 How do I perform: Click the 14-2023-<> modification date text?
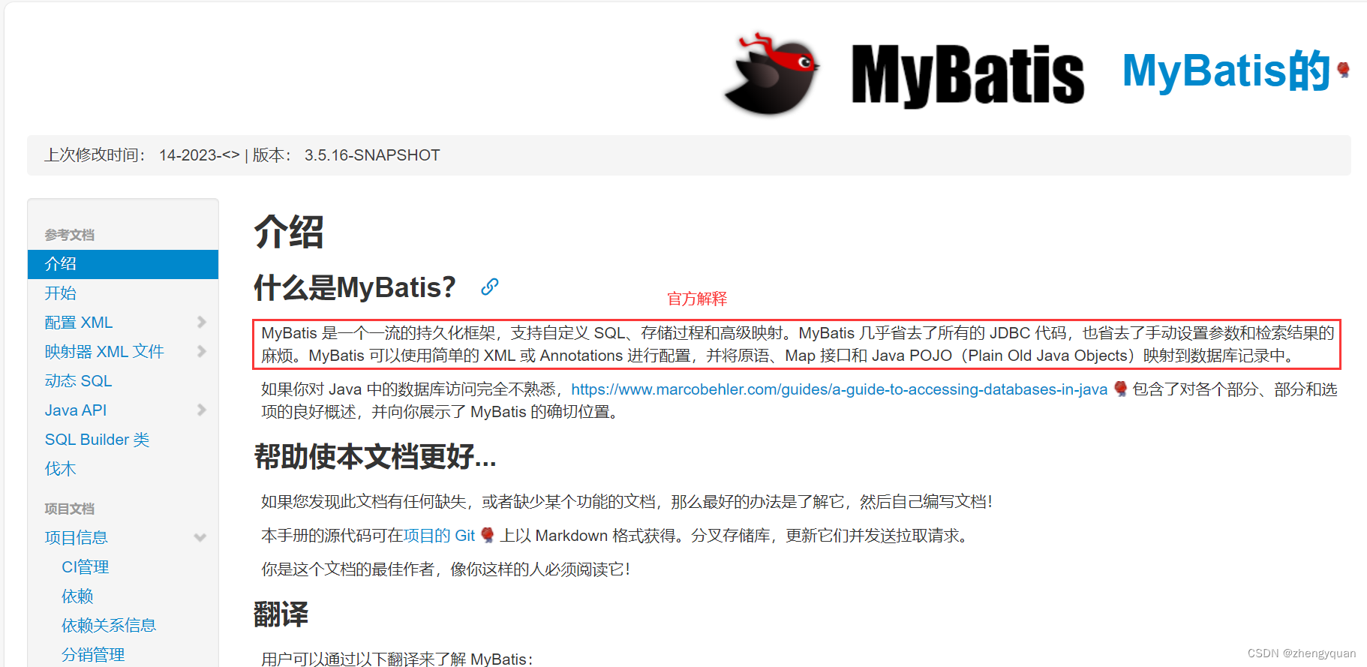click(200, 155)
